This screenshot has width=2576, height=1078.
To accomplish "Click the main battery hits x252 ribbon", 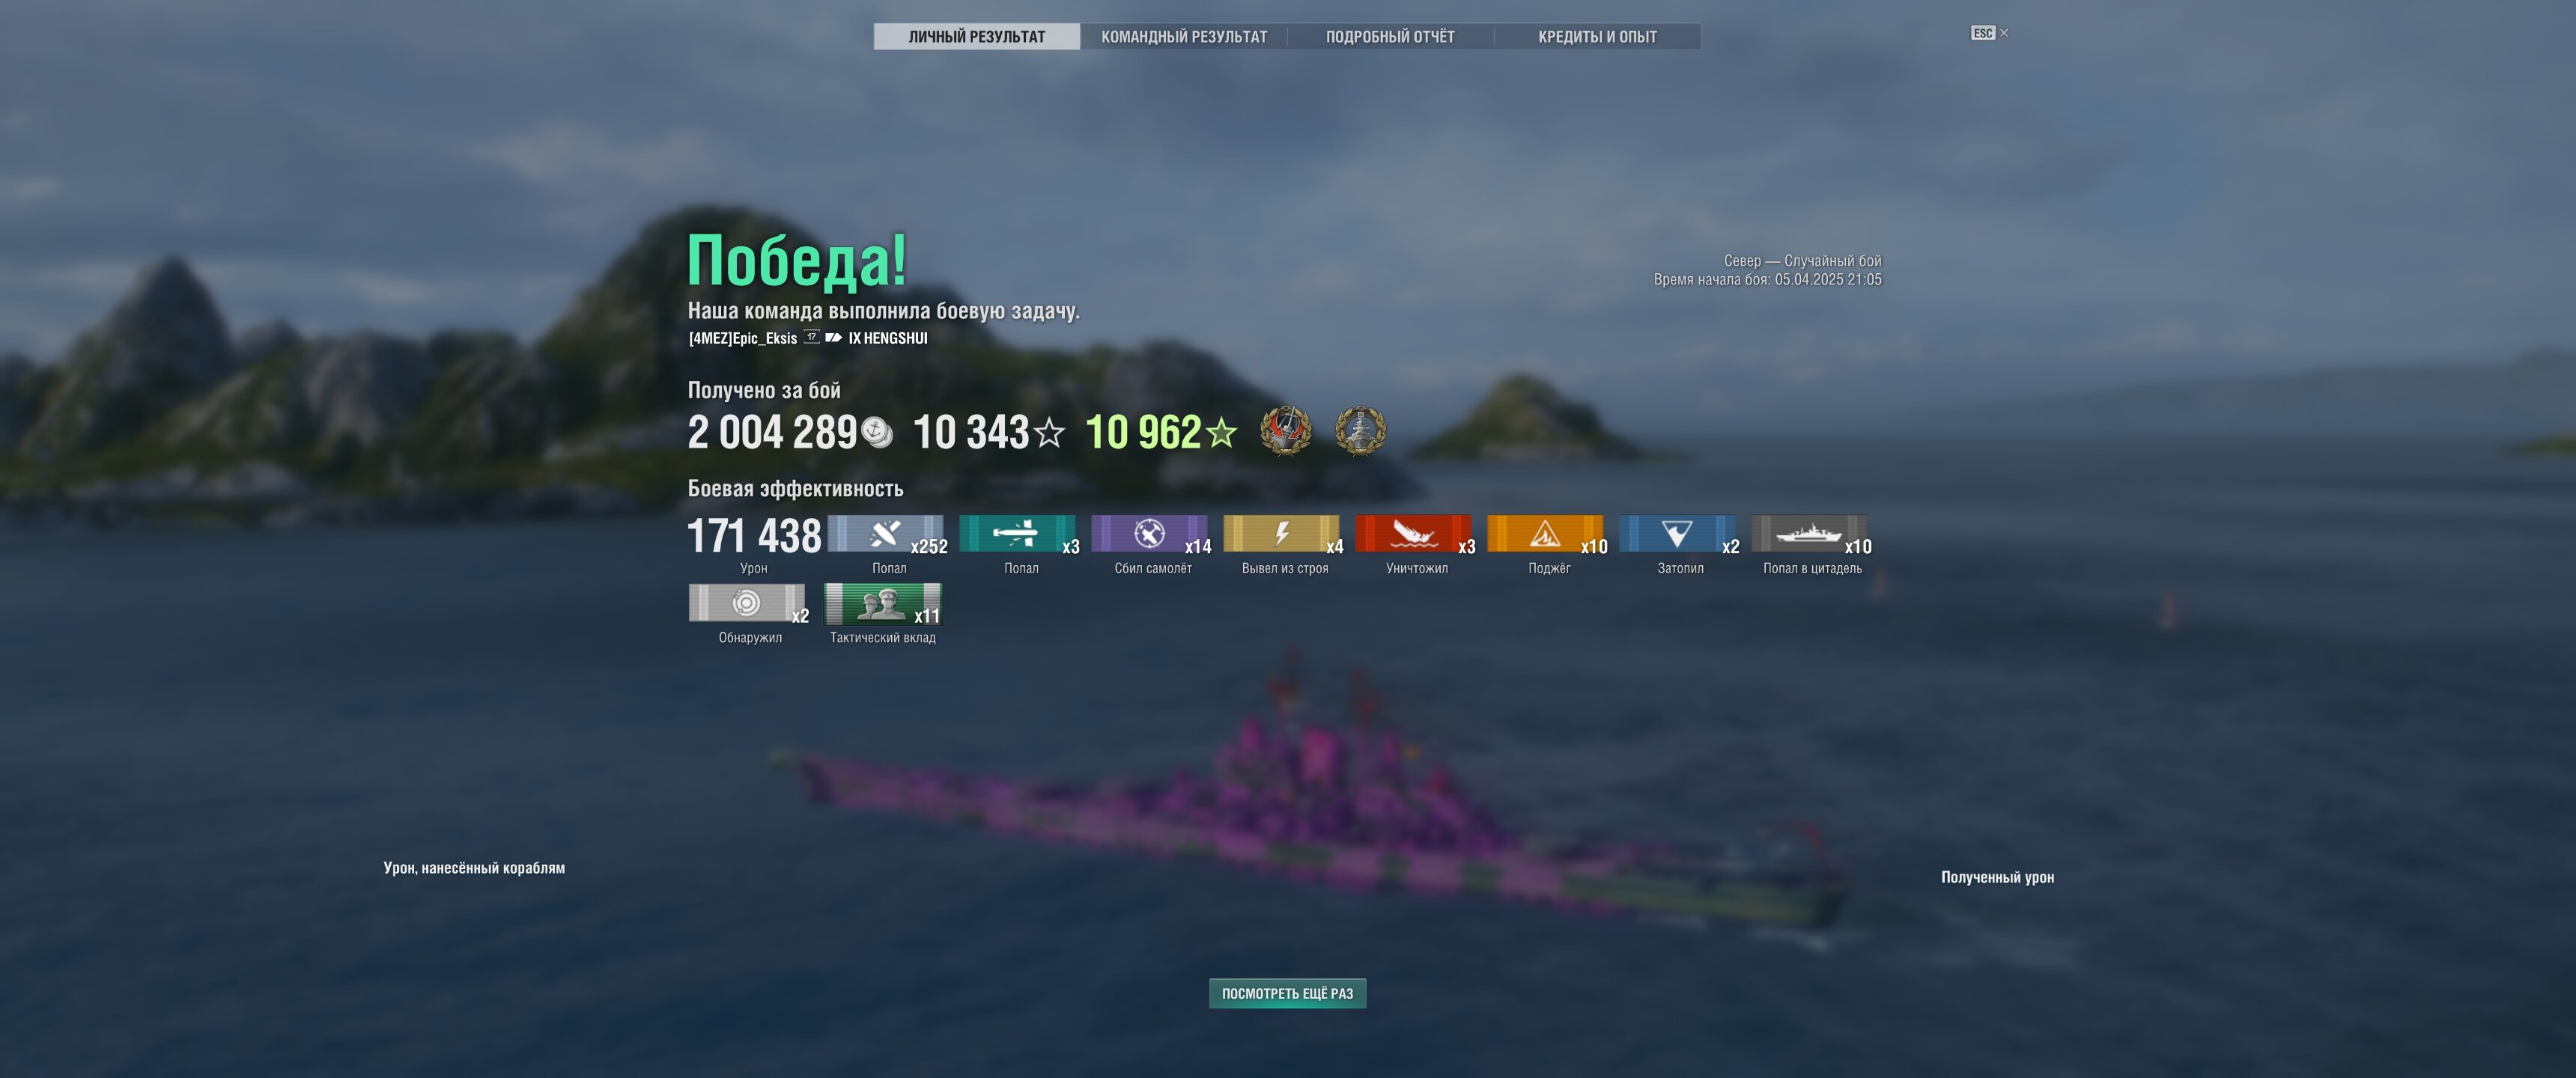I will (886, 534).
